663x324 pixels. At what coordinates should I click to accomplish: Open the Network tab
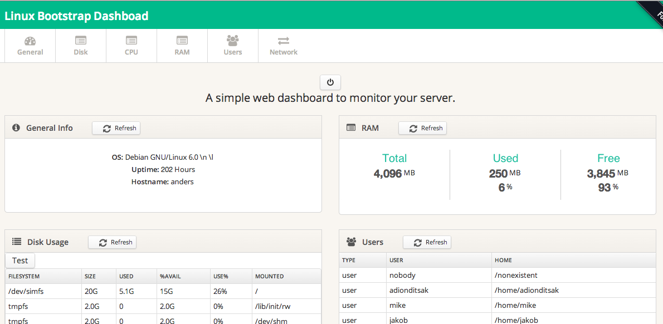[x=283, y=46]
